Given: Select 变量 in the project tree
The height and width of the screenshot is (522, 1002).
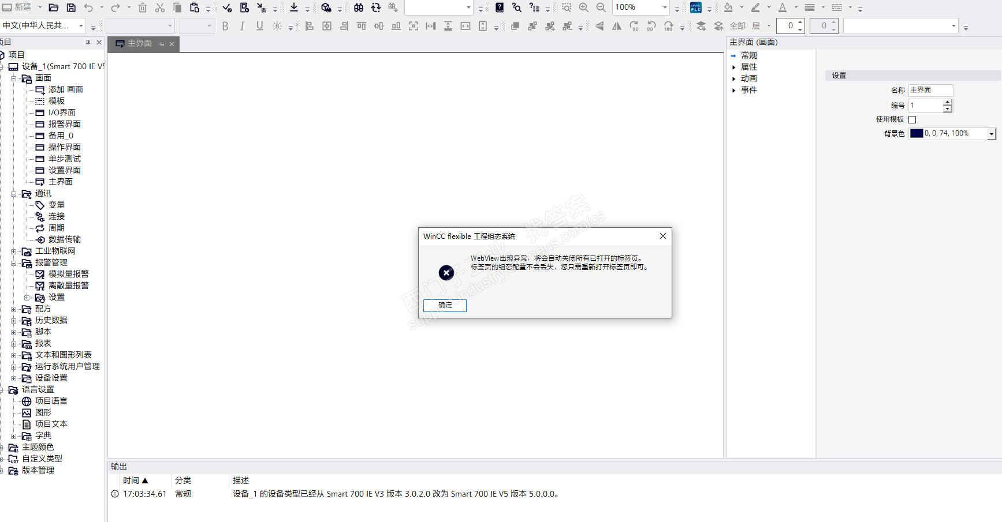Looking at the screenshot, I should point(57,205).
